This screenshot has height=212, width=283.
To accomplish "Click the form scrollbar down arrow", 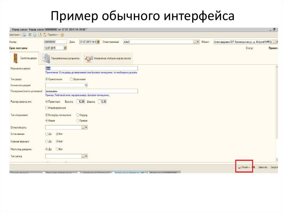I will [277, 160].
